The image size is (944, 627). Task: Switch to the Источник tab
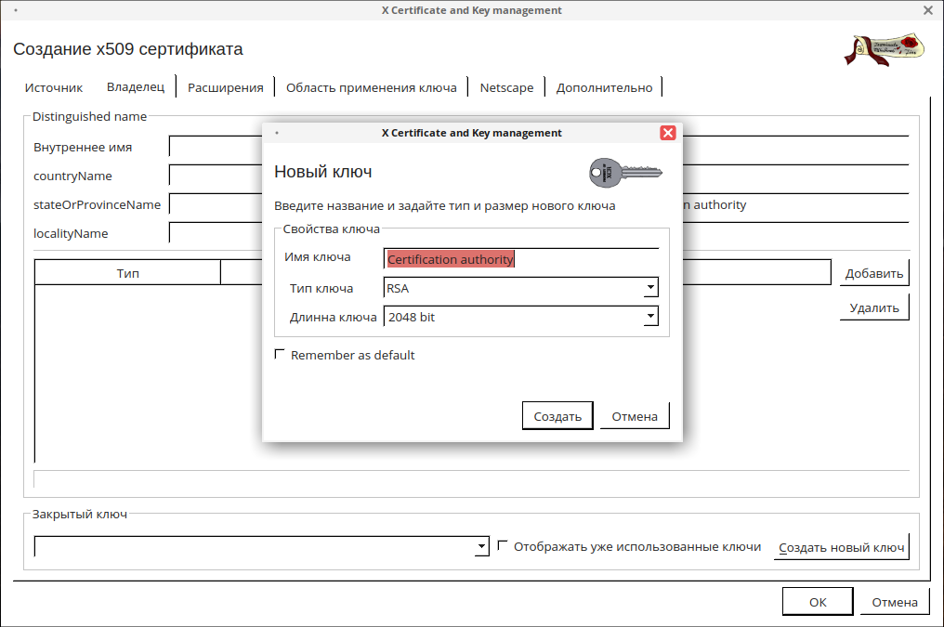tap(54, 87)
